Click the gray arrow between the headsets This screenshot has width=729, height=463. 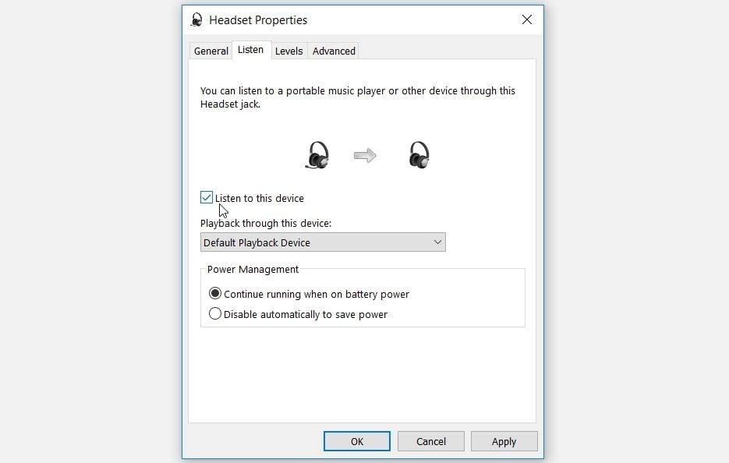click(x=365, y=156)
